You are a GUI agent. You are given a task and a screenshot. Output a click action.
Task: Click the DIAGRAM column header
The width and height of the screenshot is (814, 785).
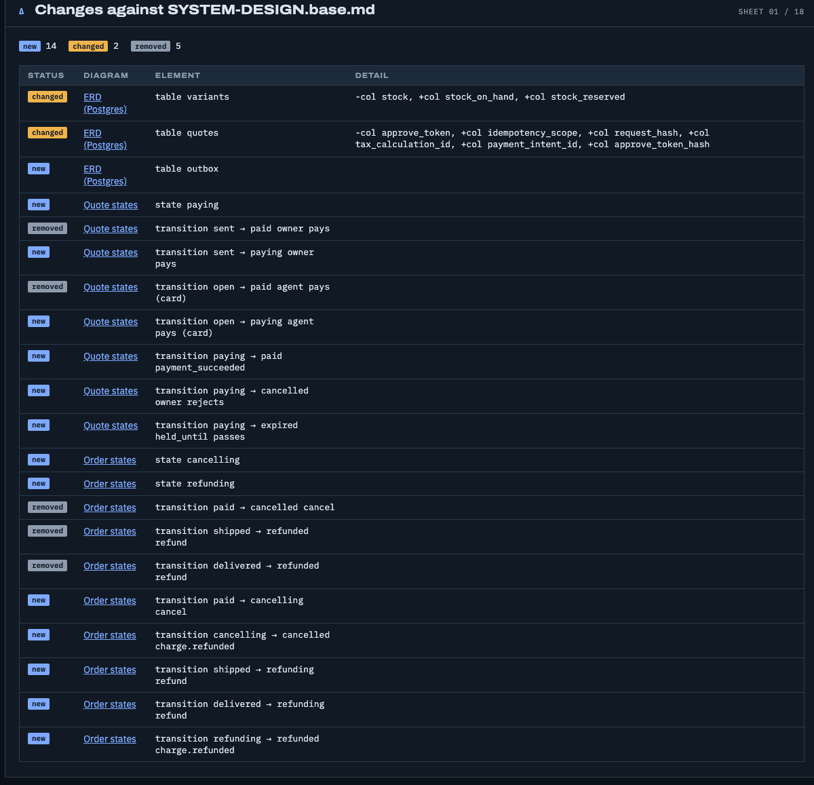click(106, 75)
